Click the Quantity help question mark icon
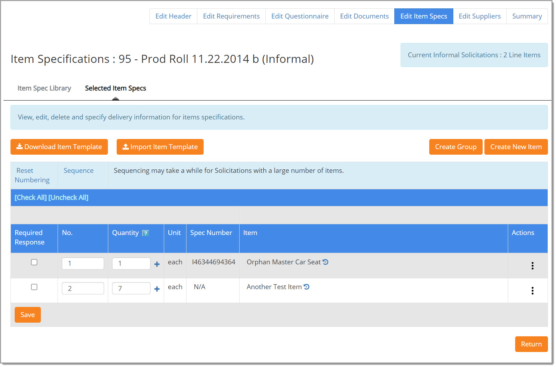 pos(145,233)
